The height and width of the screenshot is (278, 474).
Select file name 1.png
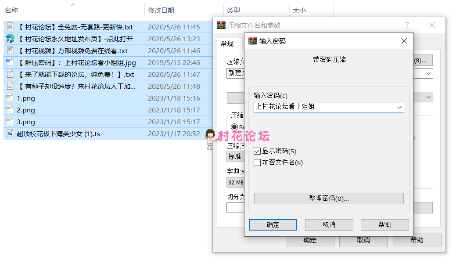[26, 98]
